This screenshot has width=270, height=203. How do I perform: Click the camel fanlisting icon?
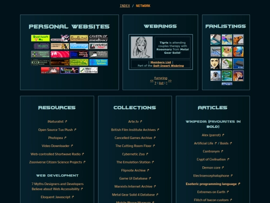238,40
